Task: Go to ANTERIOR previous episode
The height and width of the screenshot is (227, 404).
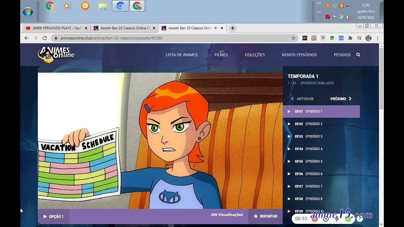Action: (x=302, y=99)
